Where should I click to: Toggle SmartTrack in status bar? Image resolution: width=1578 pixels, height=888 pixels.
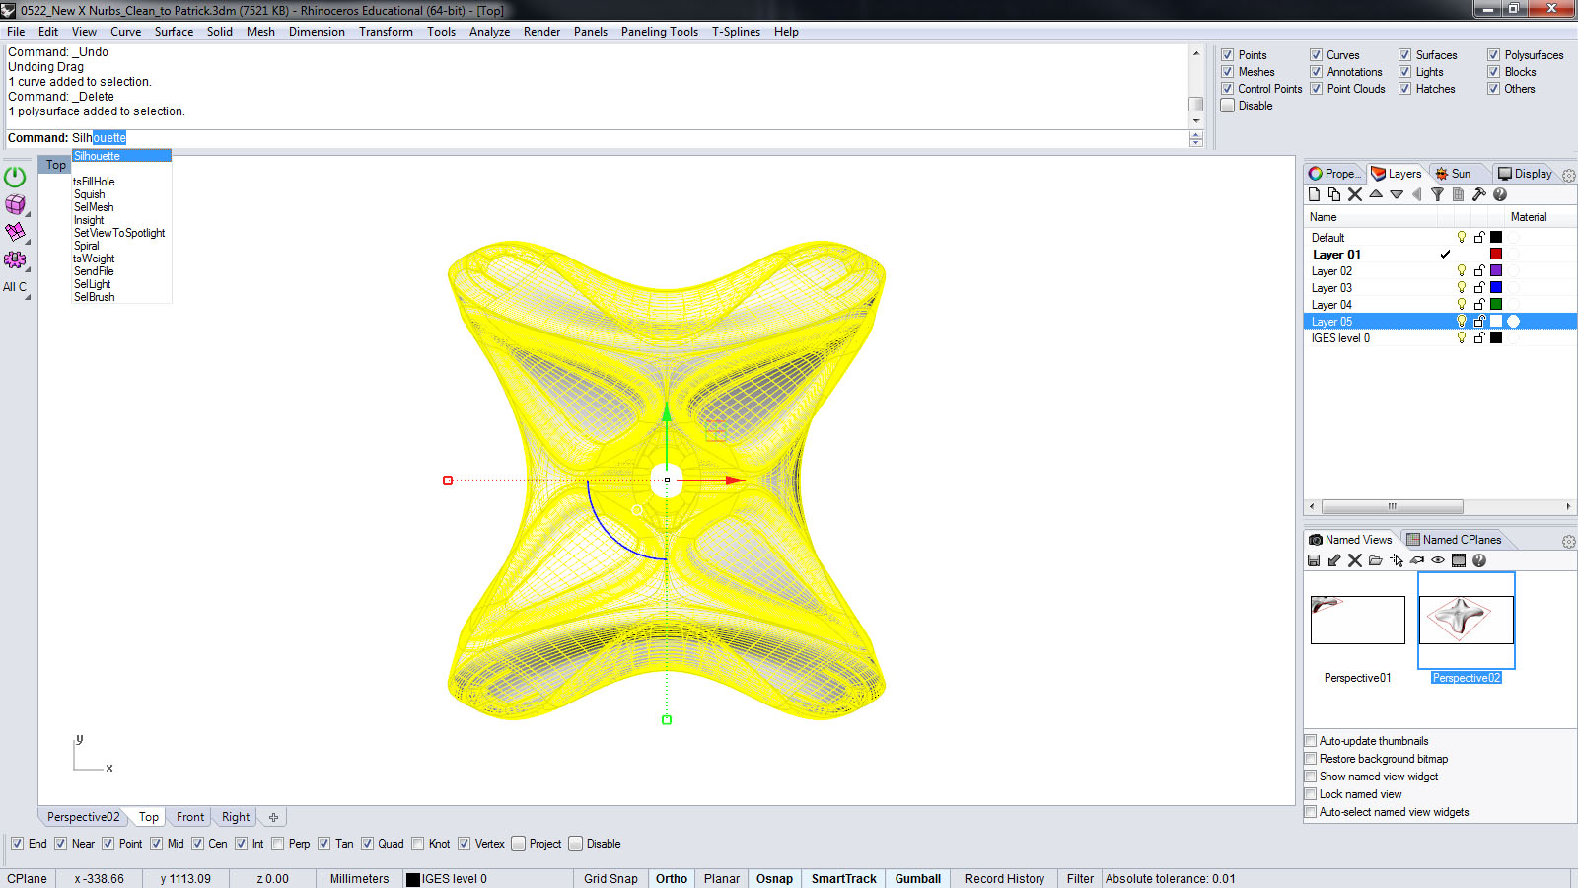pos(844,879)
